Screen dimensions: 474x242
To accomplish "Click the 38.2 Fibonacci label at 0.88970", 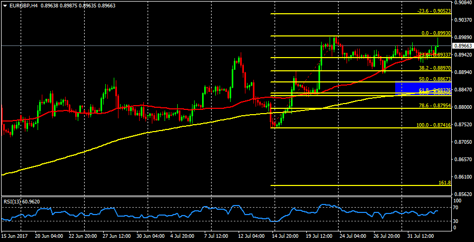I will (x=434, y=68).
